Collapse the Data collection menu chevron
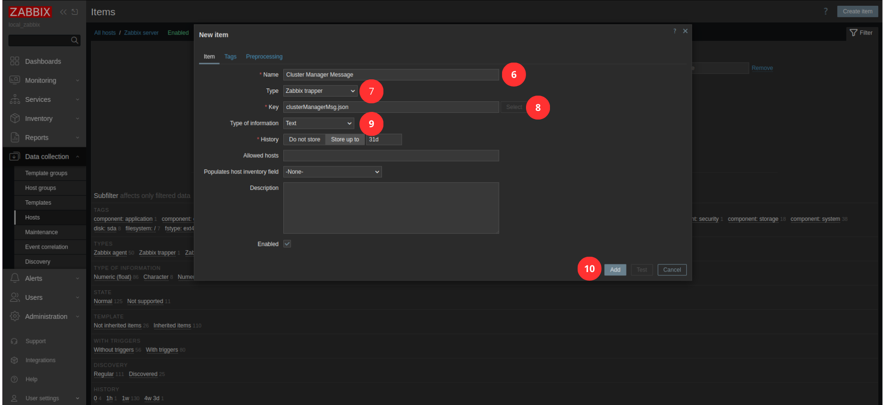885x405 pixels. click(x=78, y=156)
